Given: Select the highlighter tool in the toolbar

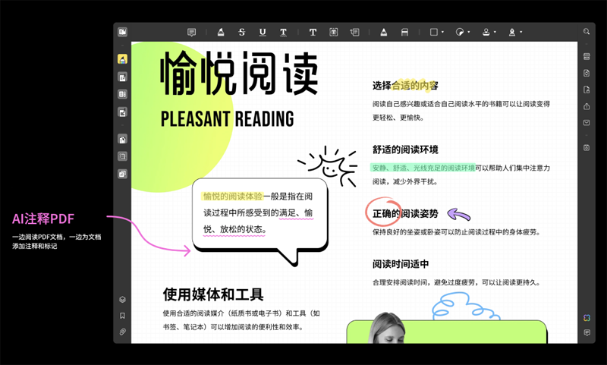Looking at the screenshot, I should pyautogui.click(x=221, y=32).
